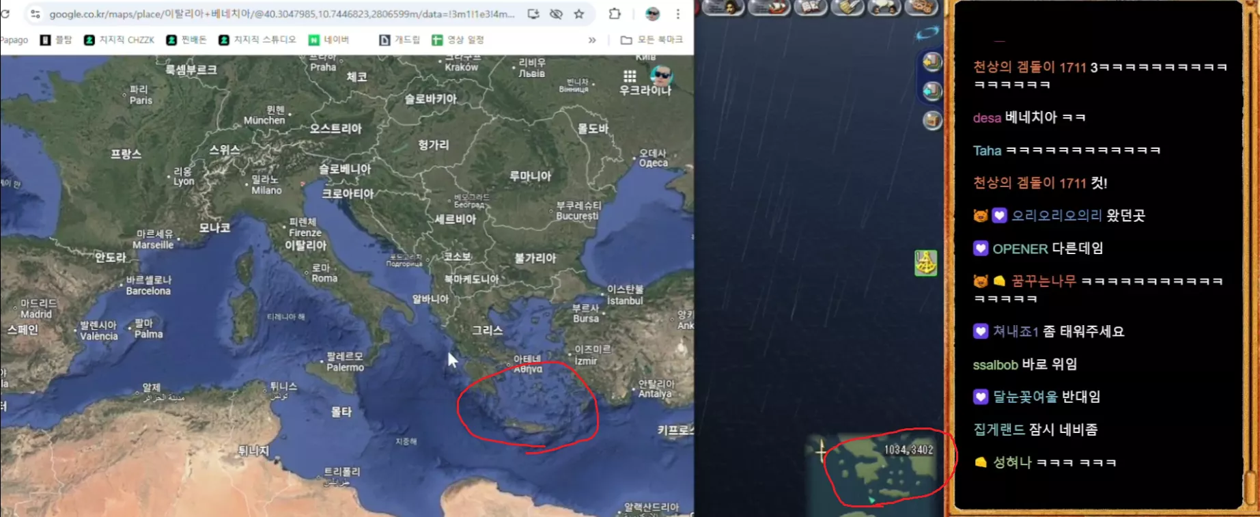The width and height of the screenshot is (1260, 517).
Task: Click the blue swirl refresh icon in game
Action: [x=927, y=33]
